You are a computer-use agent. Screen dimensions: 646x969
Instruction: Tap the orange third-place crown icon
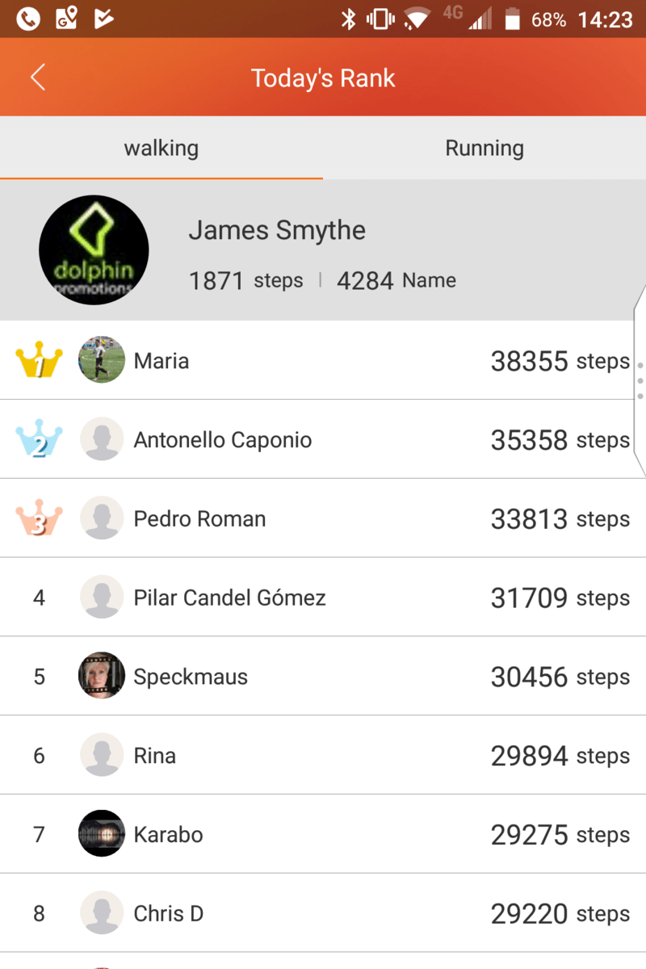[39, 519]
